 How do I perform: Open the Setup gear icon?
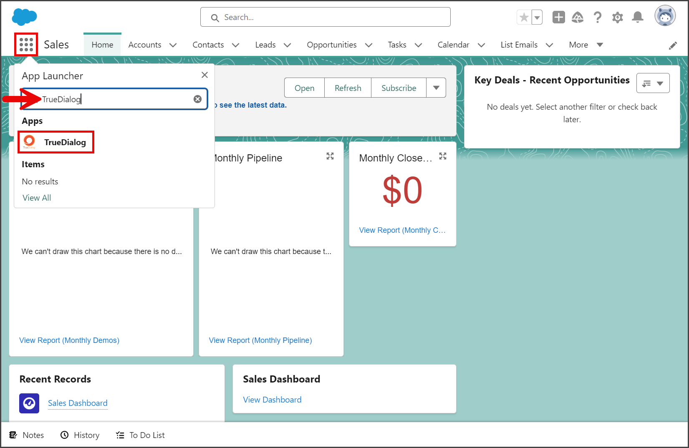pos(618,17)
